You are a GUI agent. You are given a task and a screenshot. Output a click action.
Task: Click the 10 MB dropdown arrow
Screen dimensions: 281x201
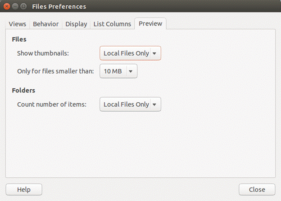coord(131,71)
